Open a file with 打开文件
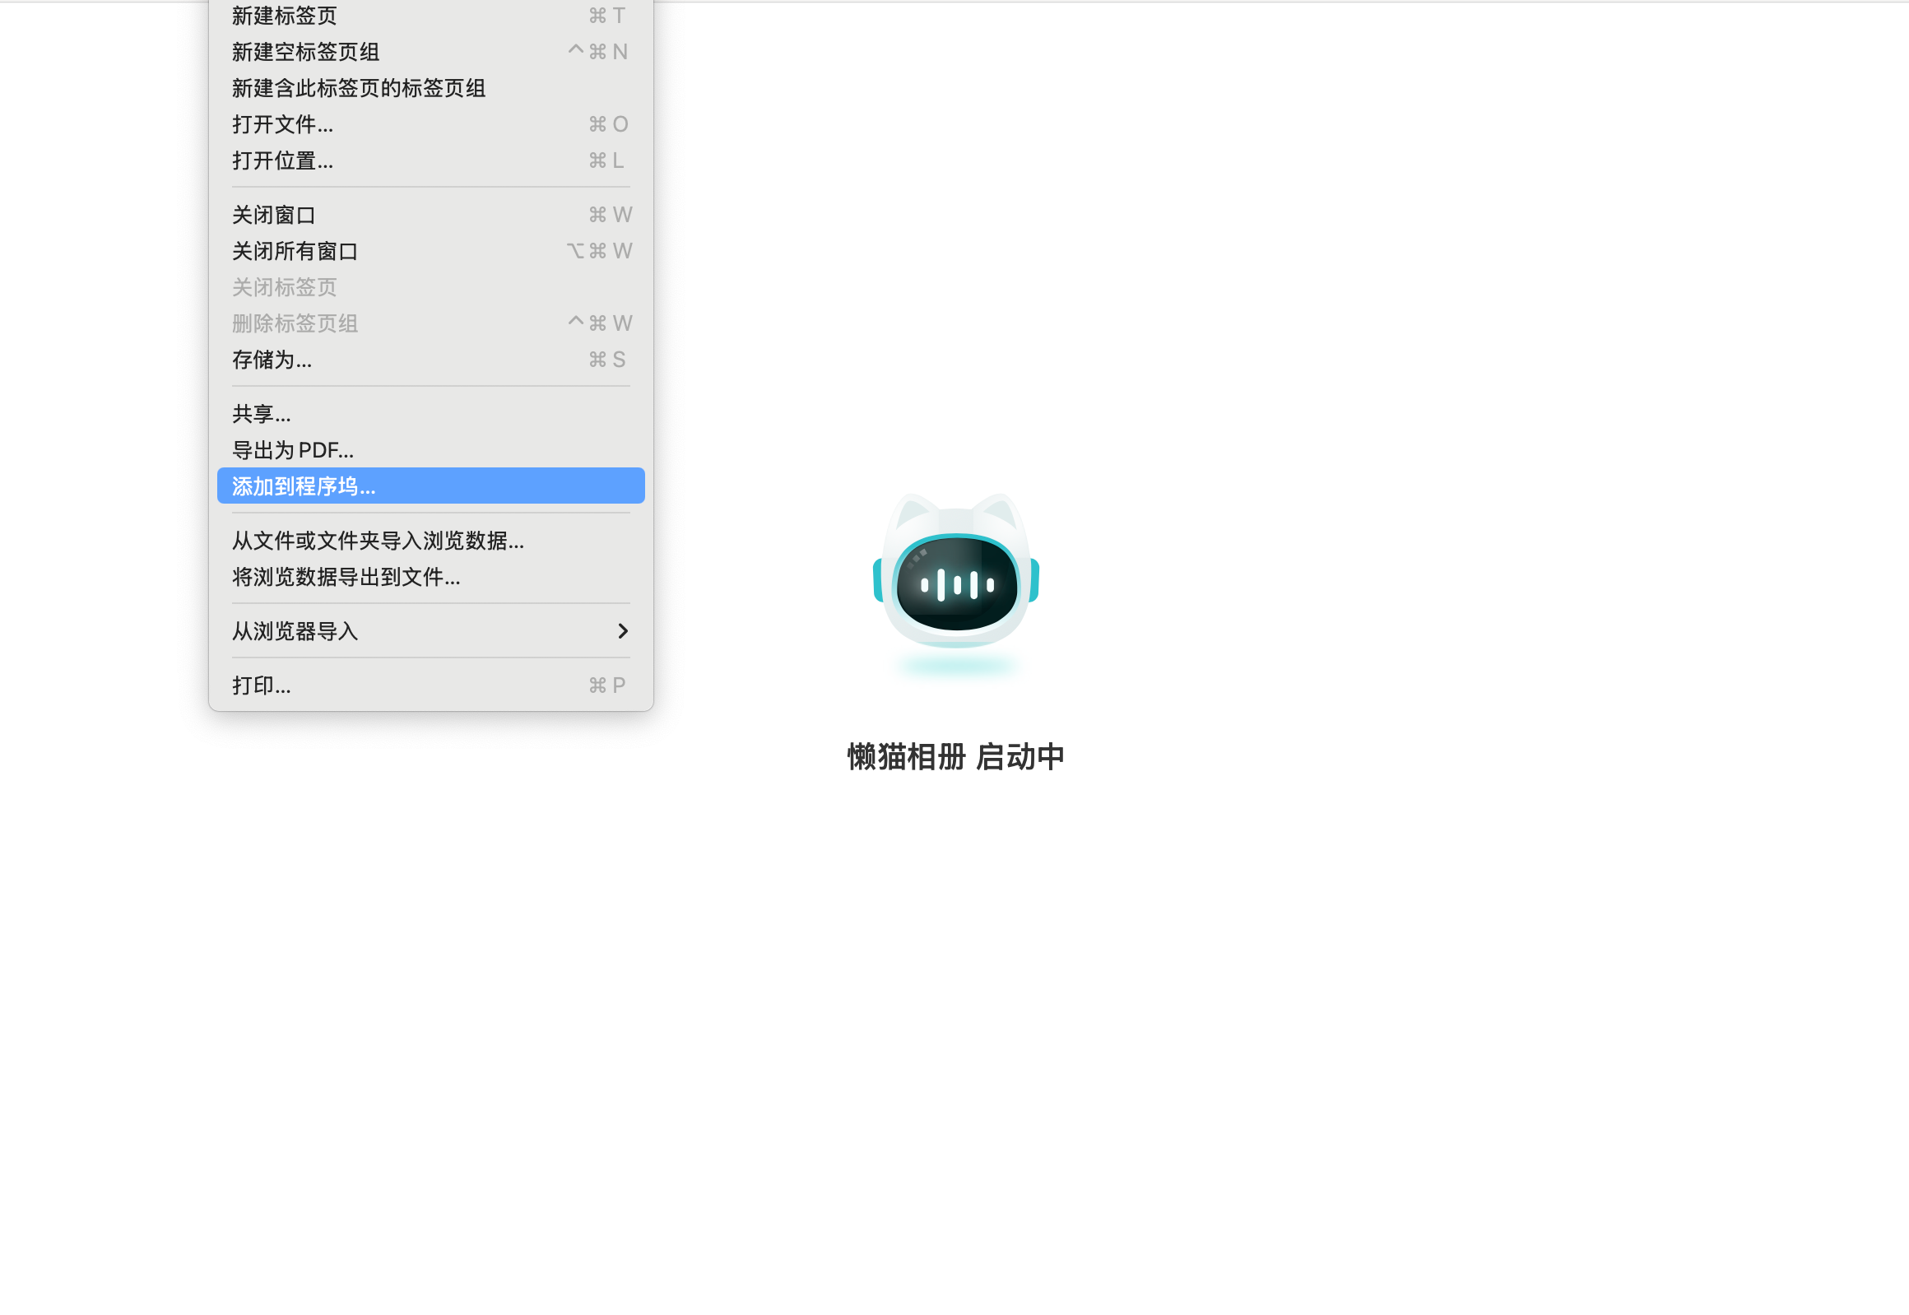The width and height of the screenshot is (1909, 1315). click(281, 123)
